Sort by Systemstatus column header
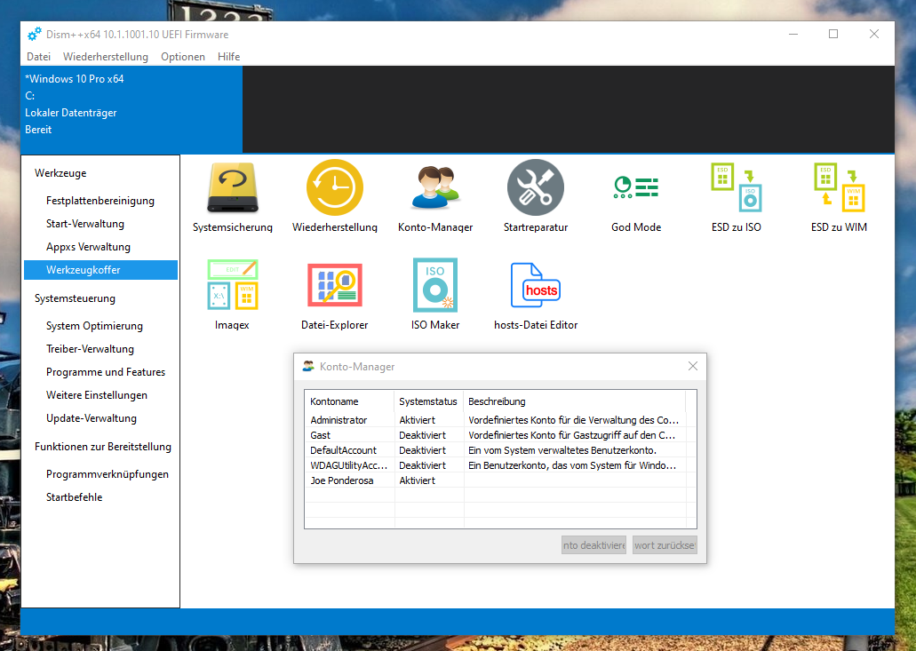 pyautogui.click(x=429, y=401)
